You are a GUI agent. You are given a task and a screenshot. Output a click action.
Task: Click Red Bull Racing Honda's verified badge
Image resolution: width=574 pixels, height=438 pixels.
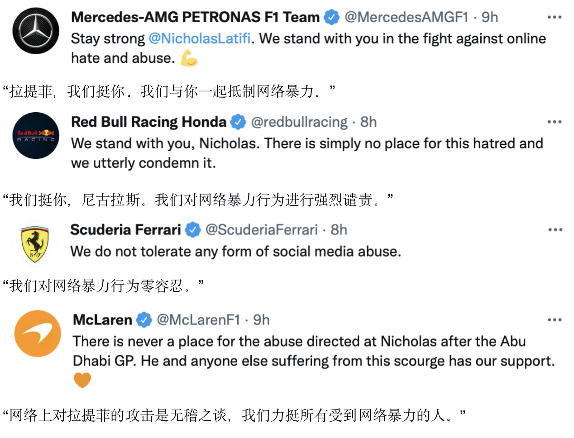click(238, 122)
